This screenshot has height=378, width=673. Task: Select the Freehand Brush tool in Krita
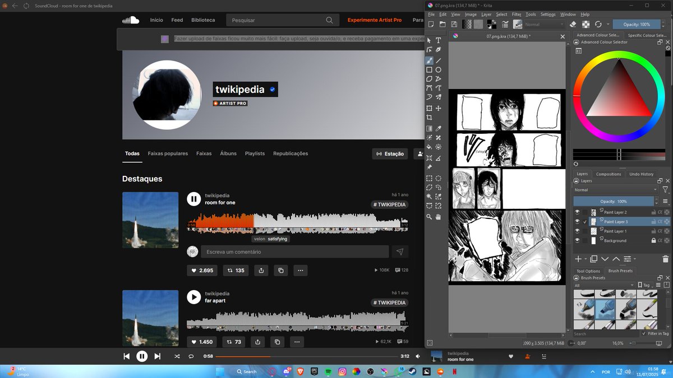(429, 60)
